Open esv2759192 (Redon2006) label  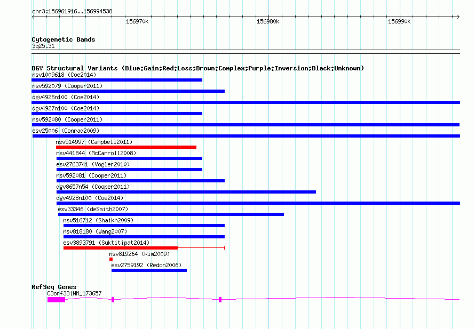coord(146,265)
